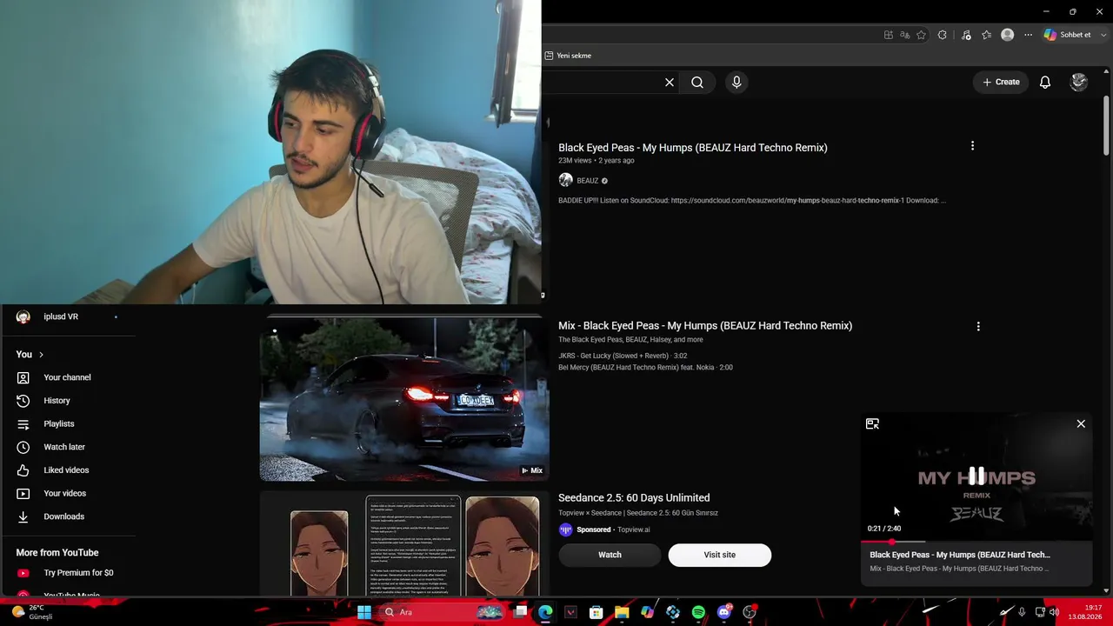The image size is (1113, 626).
Task: Open the My Humps BEAUZ remix title
Action: (x=693, y=148)
